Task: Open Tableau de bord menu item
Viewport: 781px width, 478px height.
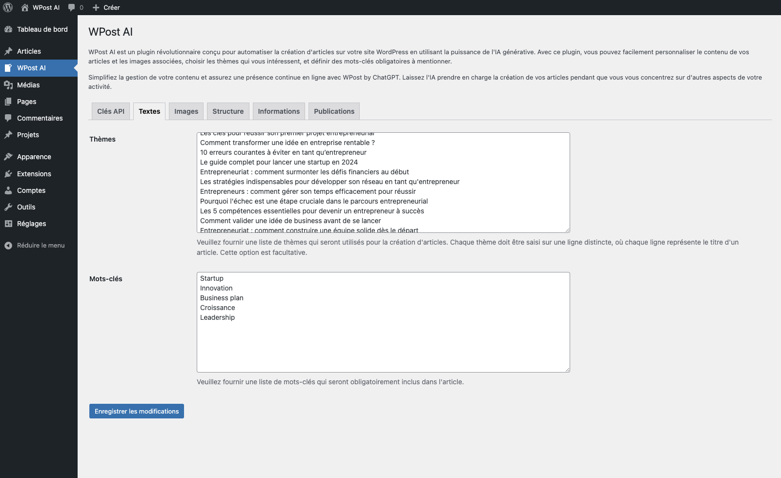Action: (x=39, y=29)
